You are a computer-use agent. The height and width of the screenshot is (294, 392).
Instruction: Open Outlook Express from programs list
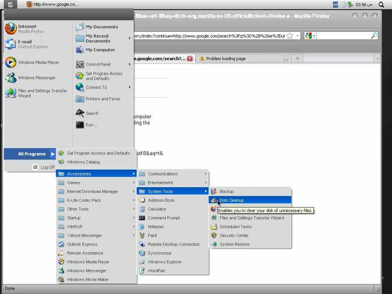coord(96,244)
